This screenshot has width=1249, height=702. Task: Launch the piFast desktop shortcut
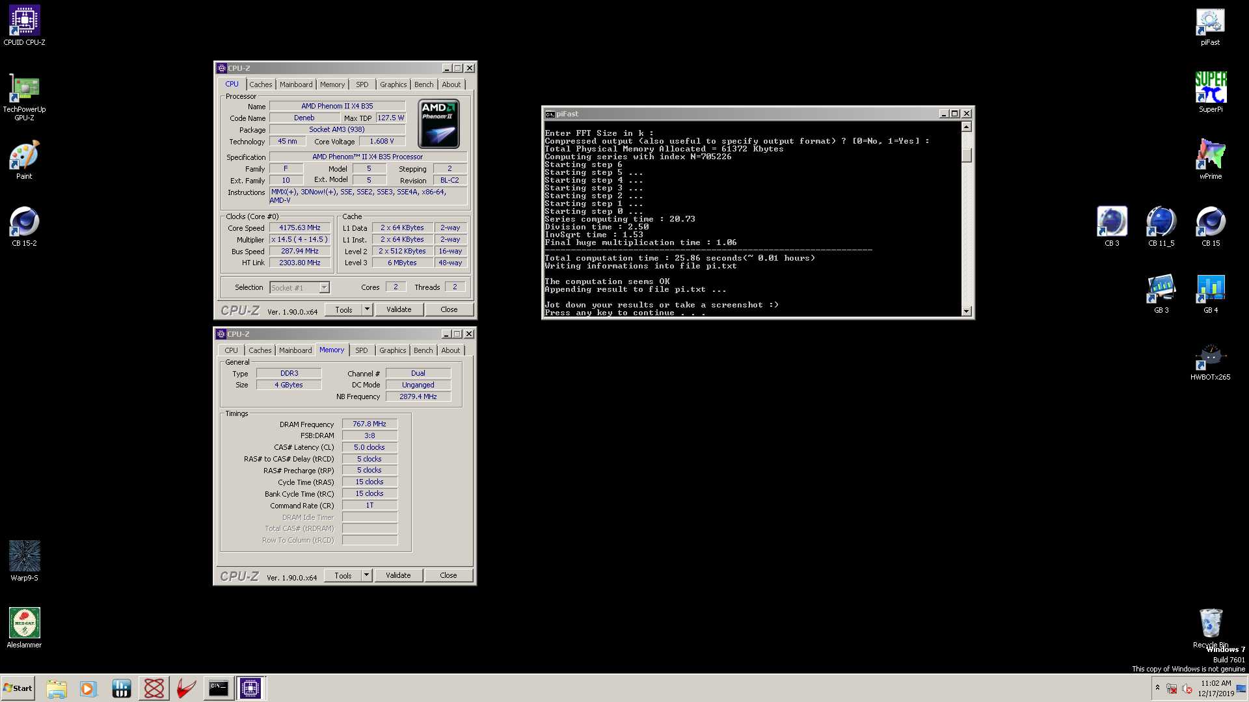click(x=1210, y=26)
